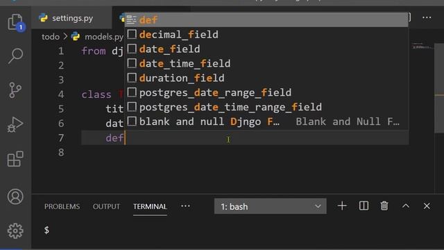Open the Accounts icon in the activity bar
The image size is (444, 250).
15,197
